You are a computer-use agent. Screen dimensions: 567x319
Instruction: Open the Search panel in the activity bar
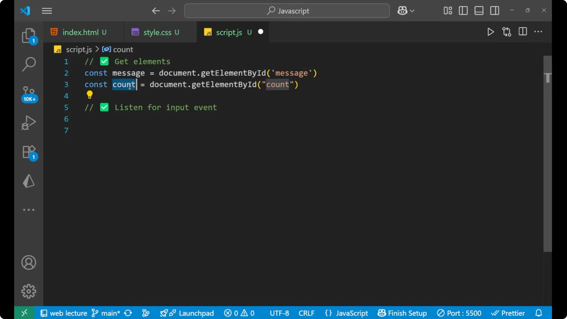pos(29,64)
